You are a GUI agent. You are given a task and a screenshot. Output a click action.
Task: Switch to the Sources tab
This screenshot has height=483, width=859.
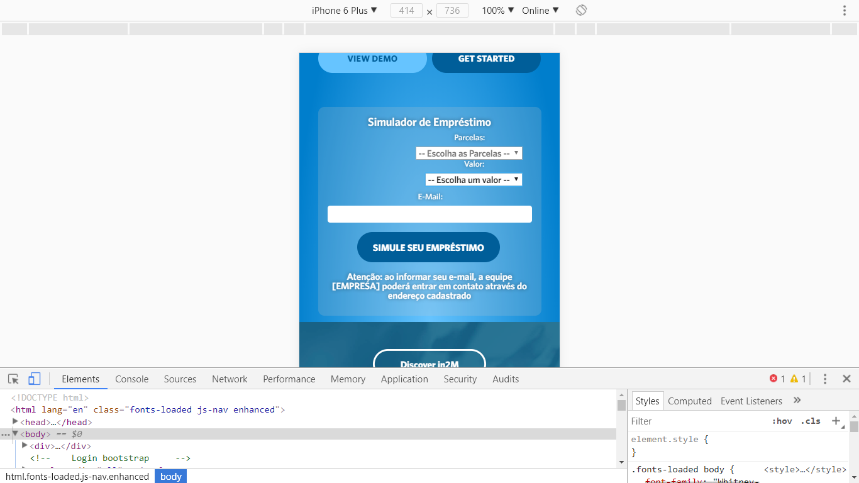(x=180, y=379)
